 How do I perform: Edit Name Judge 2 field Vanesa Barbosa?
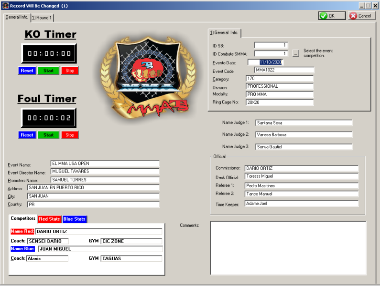pyautogui.click(x=304, y=135)
